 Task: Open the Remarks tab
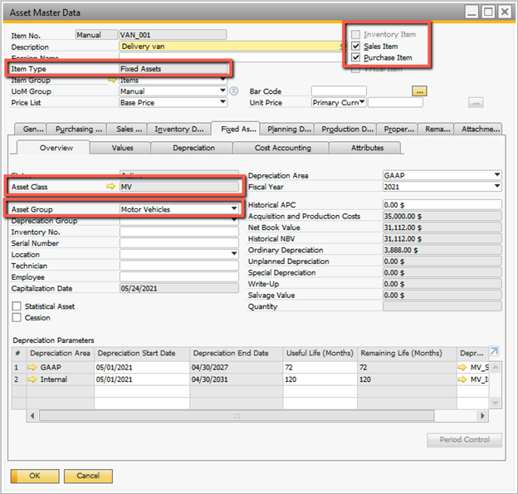pyautogui.click(x=436, y=130)
